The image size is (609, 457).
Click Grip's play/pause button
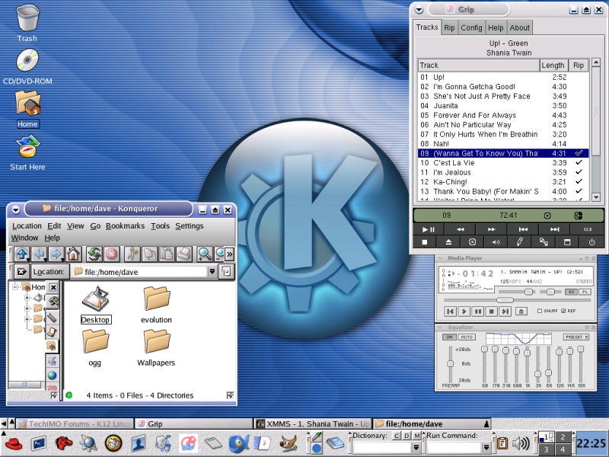click(429, 229)
